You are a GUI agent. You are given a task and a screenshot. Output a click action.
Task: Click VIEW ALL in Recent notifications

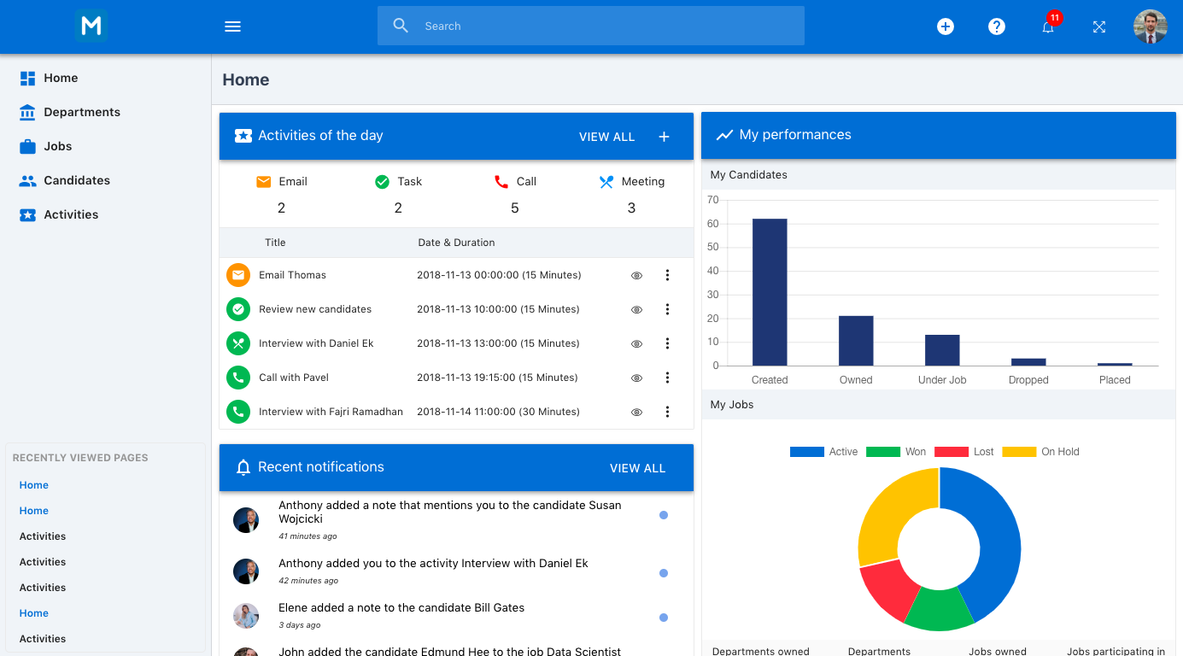tap(637, 468)
